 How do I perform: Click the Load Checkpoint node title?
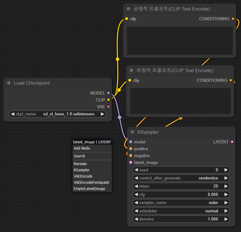(32, 83)
